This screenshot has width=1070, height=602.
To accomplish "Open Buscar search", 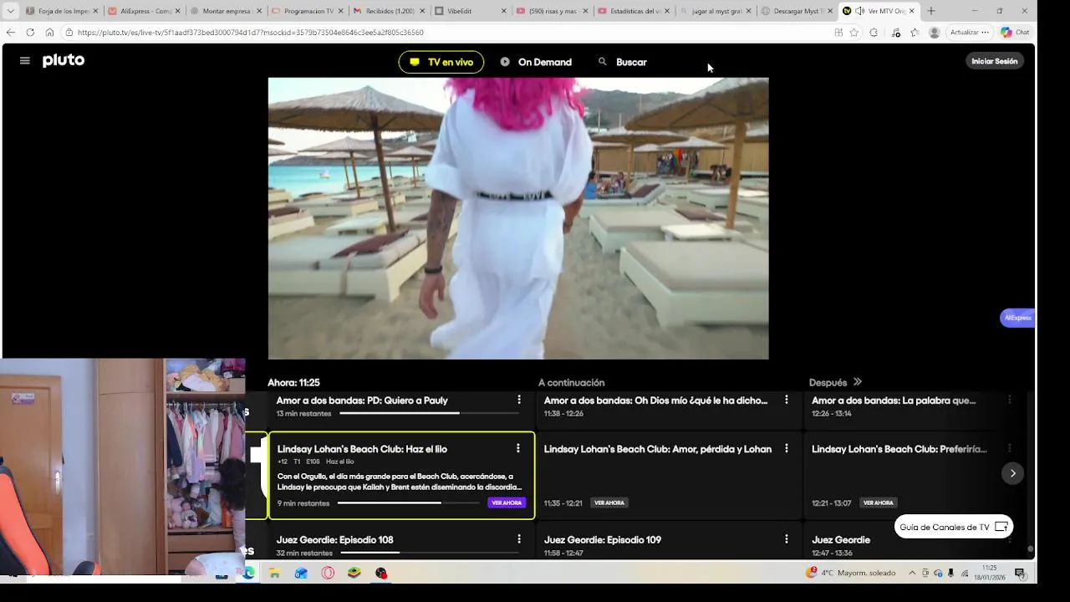I will [623, 62].
